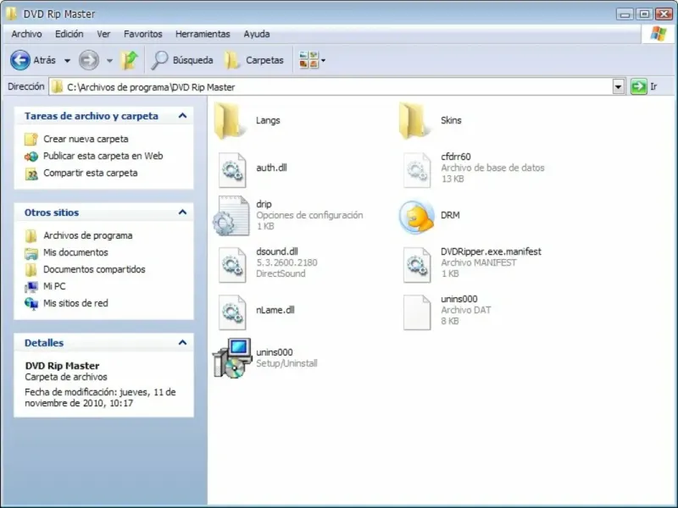This screenshot has height=508, width=678.
Task: Click the Mi PC link text
Action: [54, 286]
